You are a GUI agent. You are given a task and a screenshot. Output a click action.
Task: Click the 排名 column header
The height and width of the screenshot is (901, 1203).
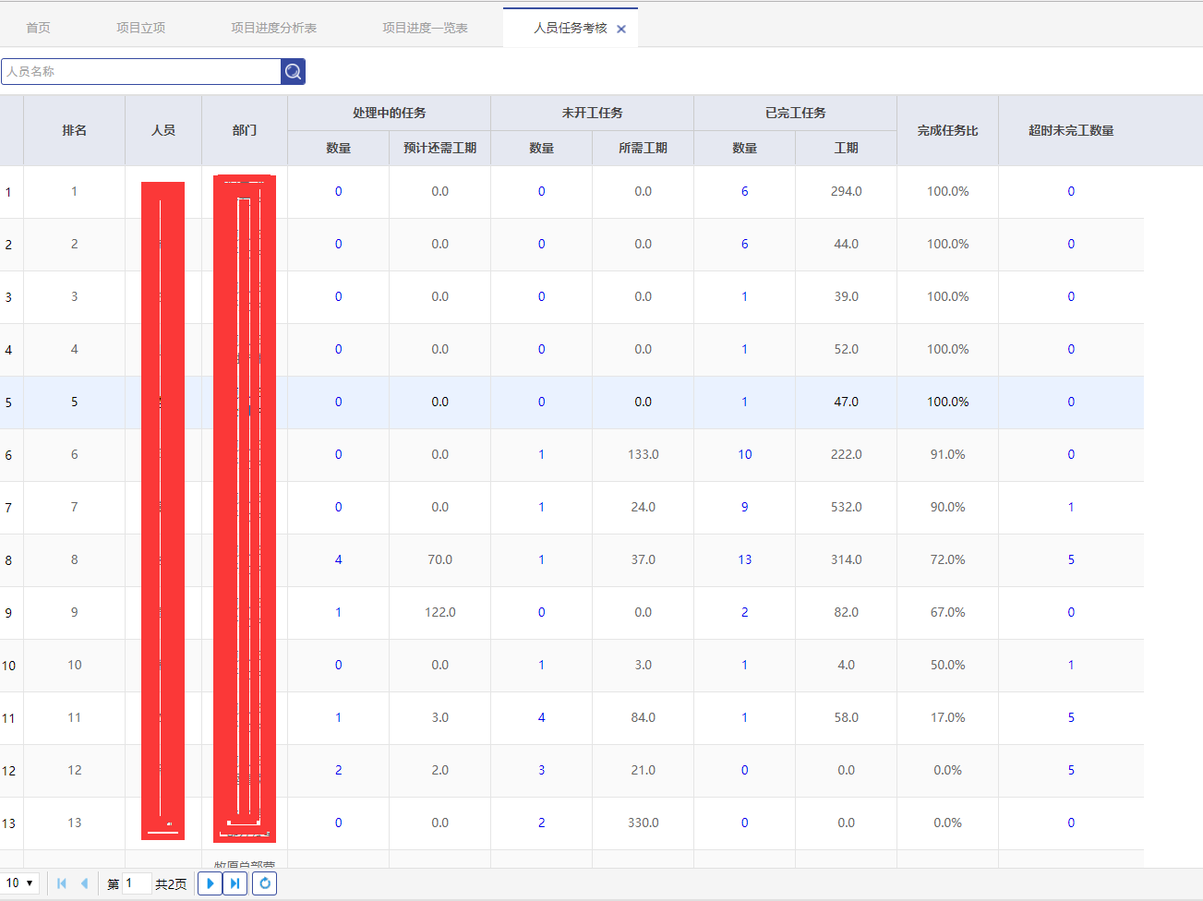tap(74, 130)
